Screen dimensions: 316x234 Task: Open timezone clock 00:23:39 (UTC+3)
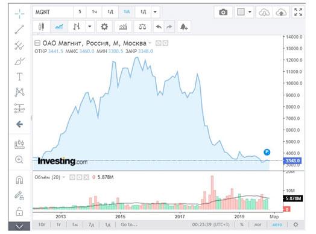(210, 224)
